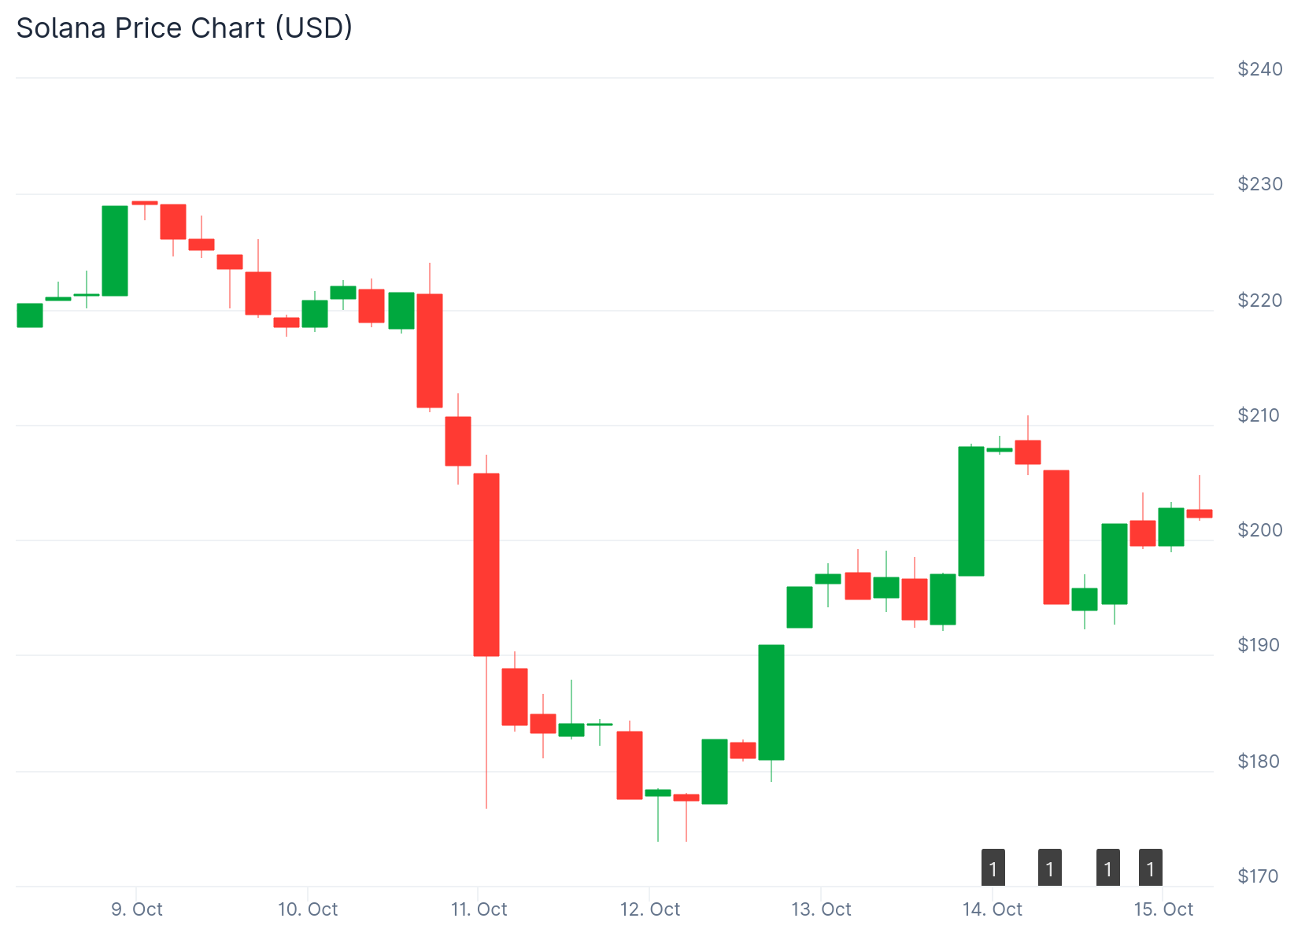Image resolution: width=1294 pixels, height=944 pixels.
Task: Select the $200 price axis label
Action: click(x=1259, y=530)
